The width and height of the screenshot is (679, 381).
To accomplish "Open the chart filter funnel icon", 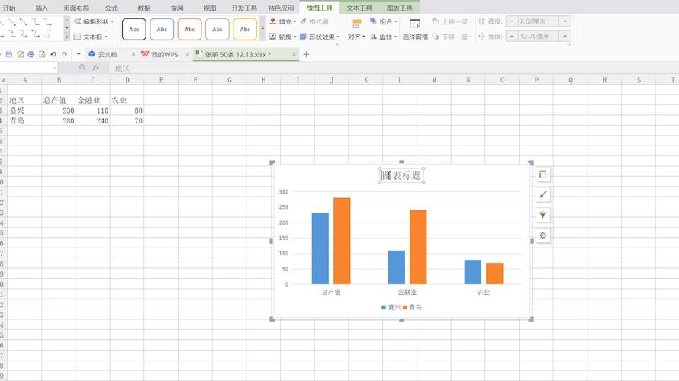I will [543, 216].
